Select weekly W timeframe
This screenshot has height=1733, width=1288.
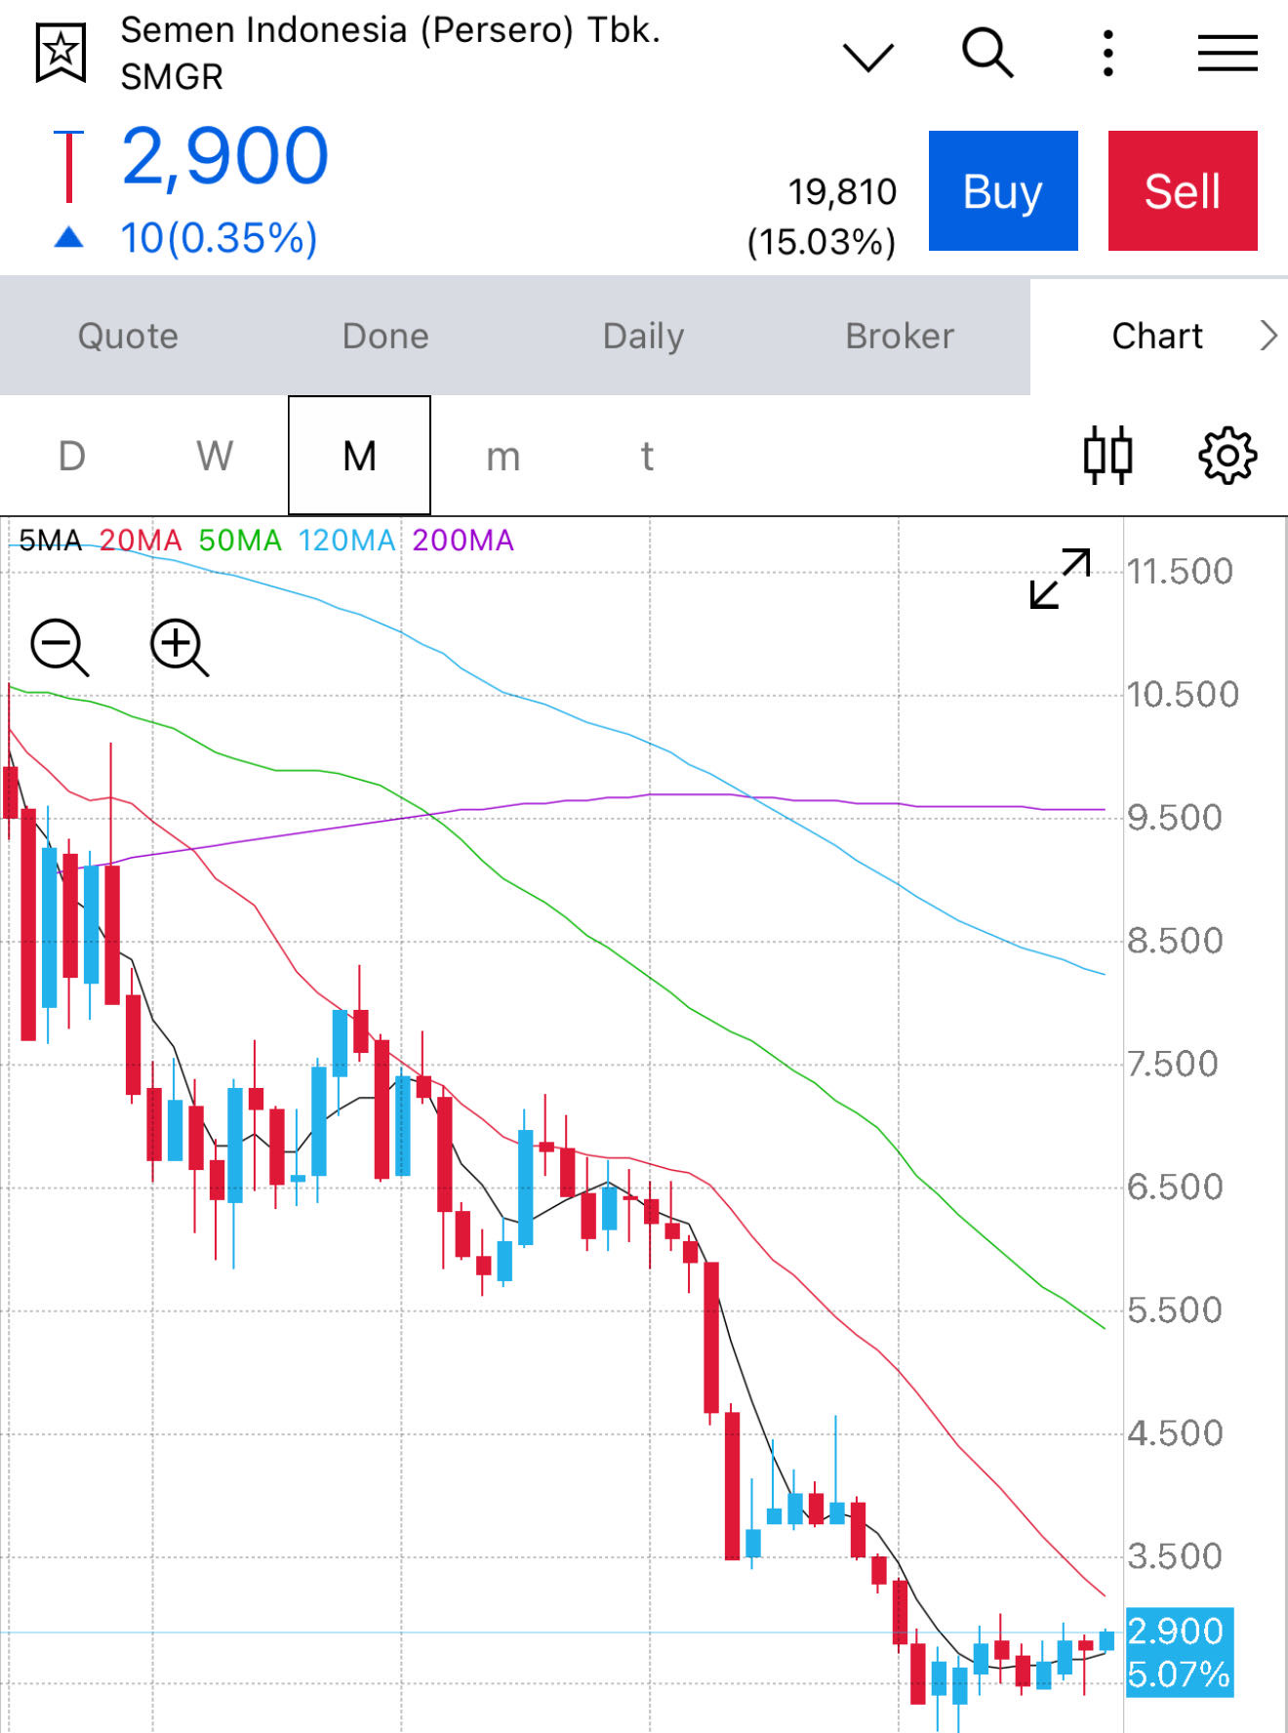(x=215, y=456)
